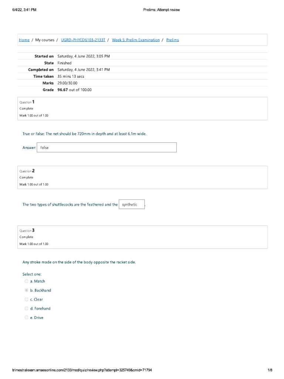Select radio option e. Drive
This screenshot has height=379, width=284.
click(x=27, y=318)
